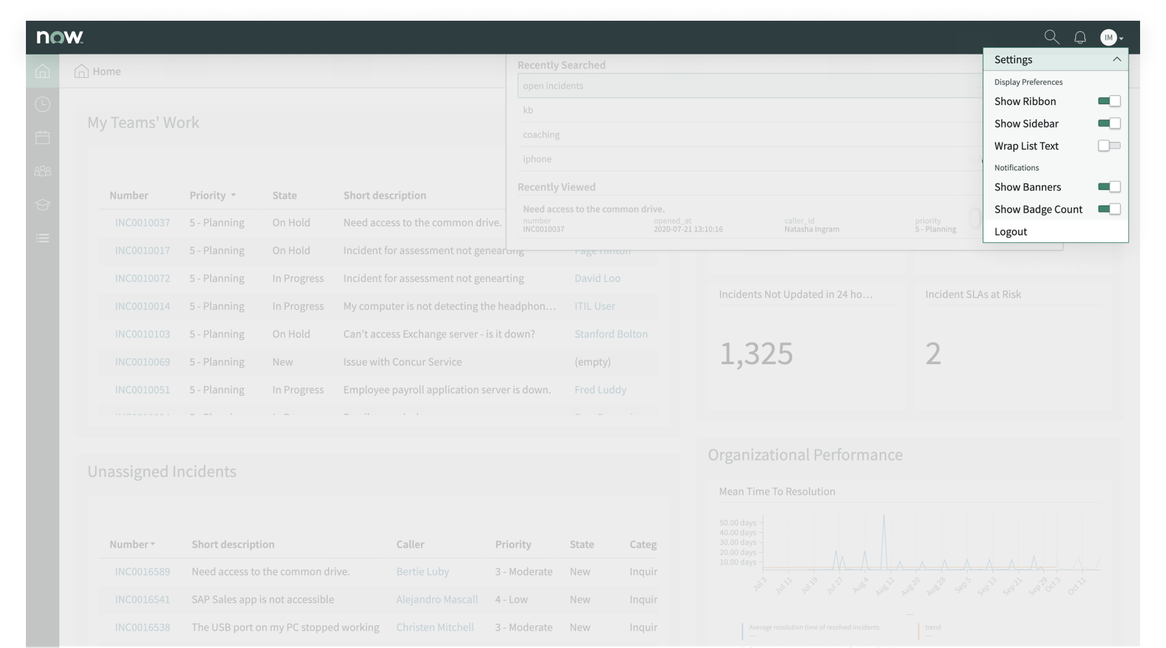Screen dimensions: 1166x648
Task: Collapse the Settings panel chevron
Action: point(1117,60)
